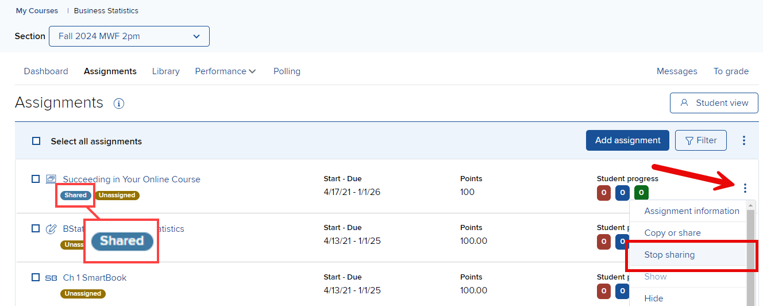763x306 pixels.
Task: Click the green student progress badge
Action: pyautogui.click(x=641, y=193)
